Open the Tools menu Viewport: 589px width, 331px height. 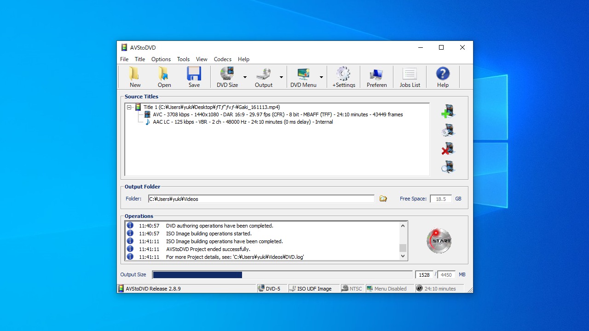pos(183,59)
